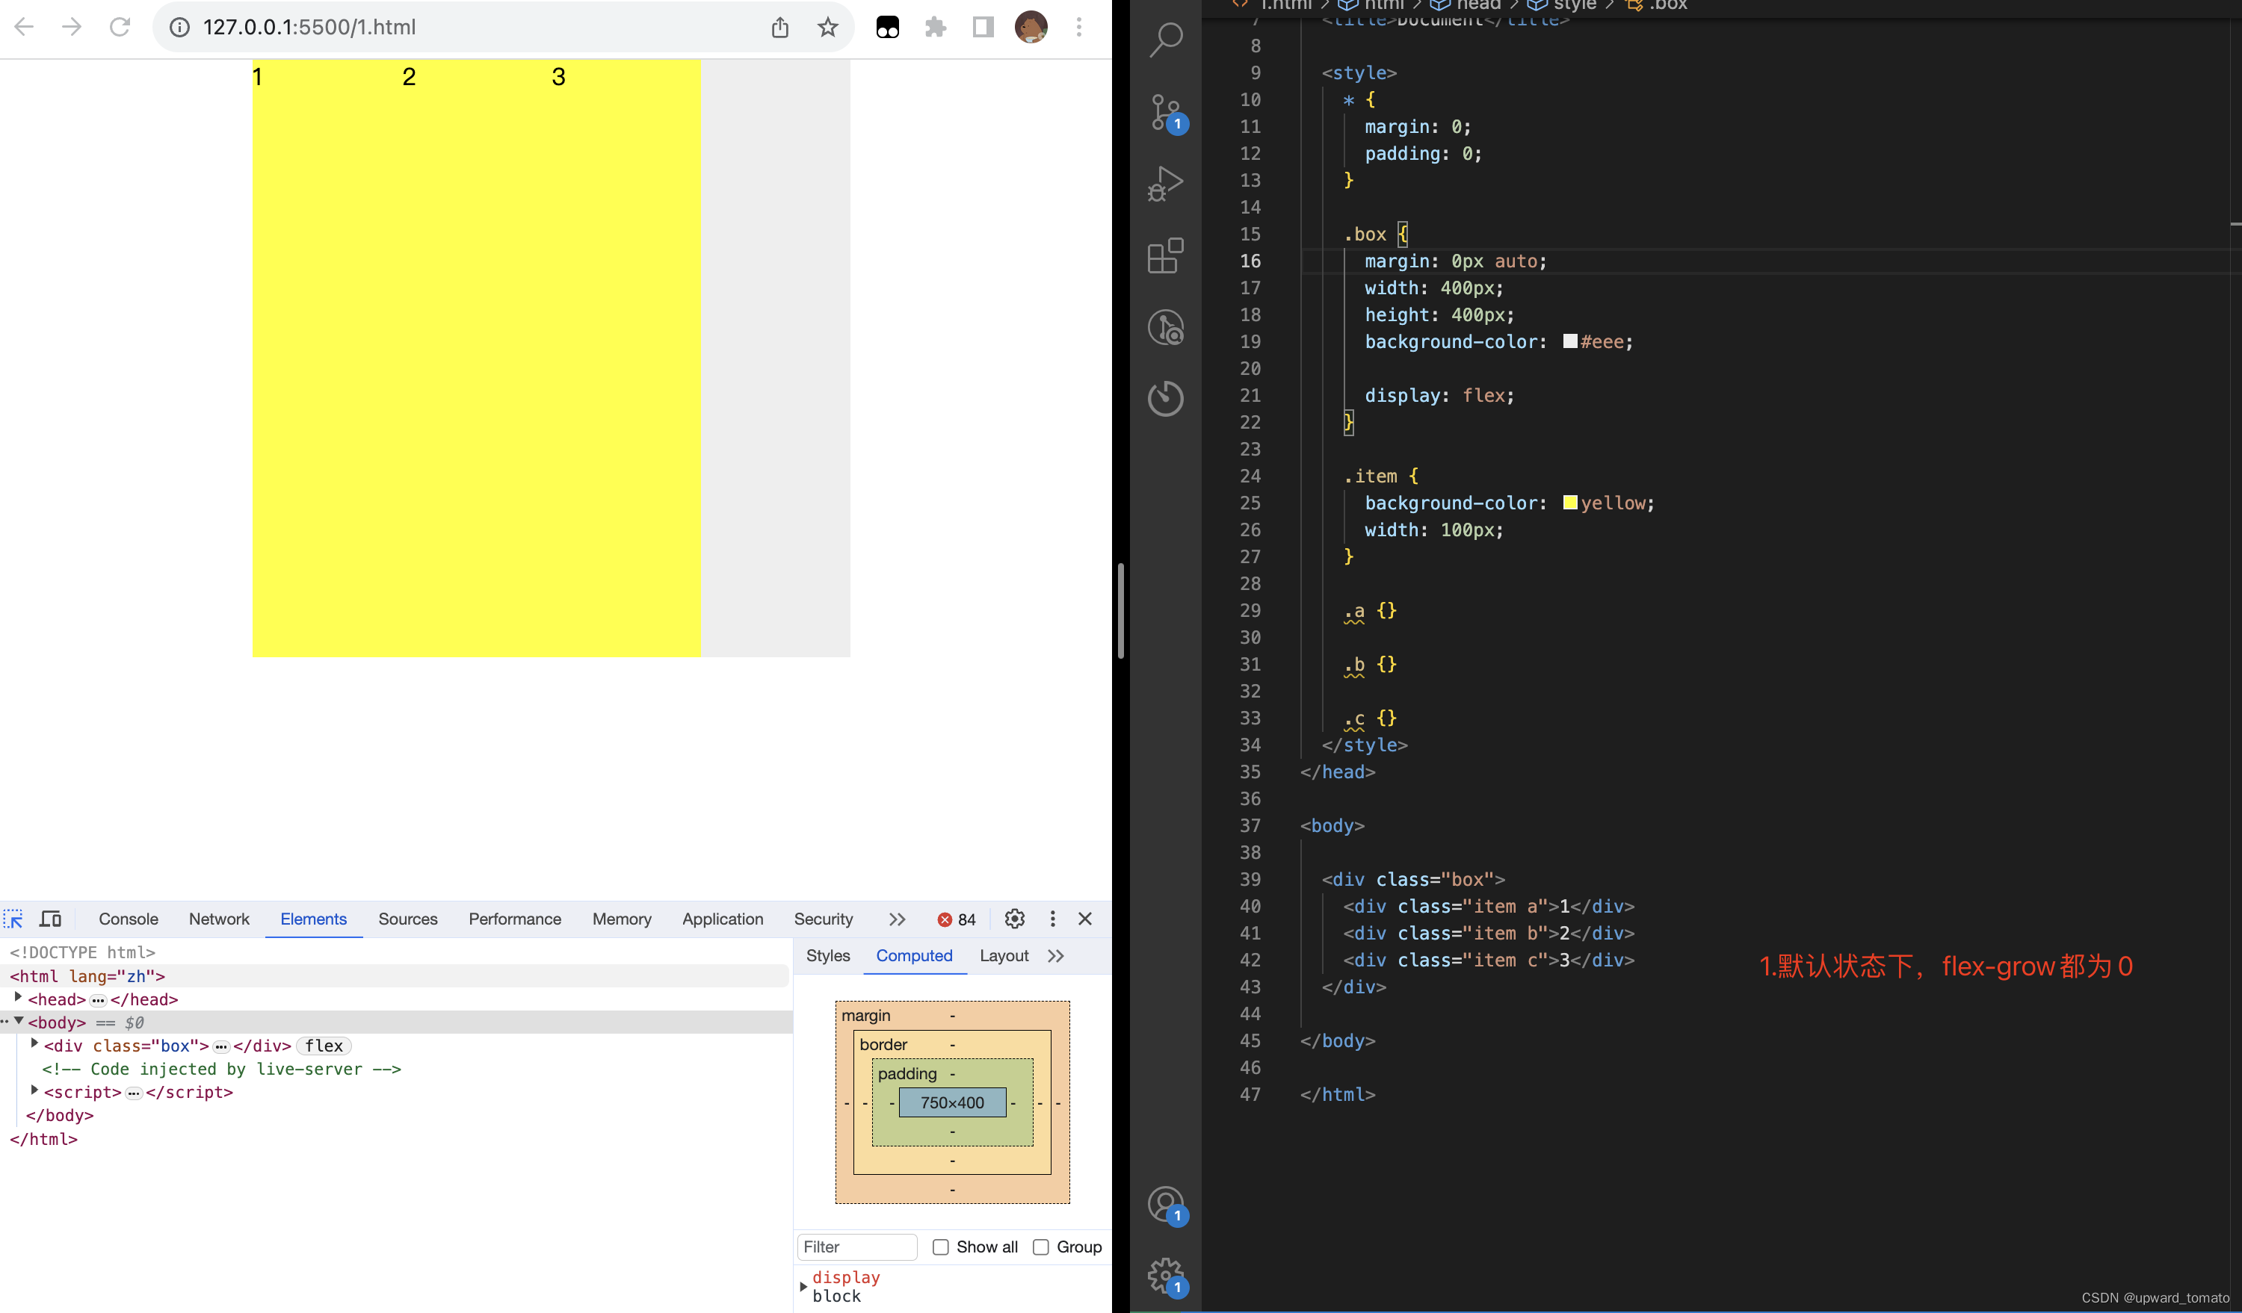Show more Styles pane tabs chevron

(x=1056, y=956)
